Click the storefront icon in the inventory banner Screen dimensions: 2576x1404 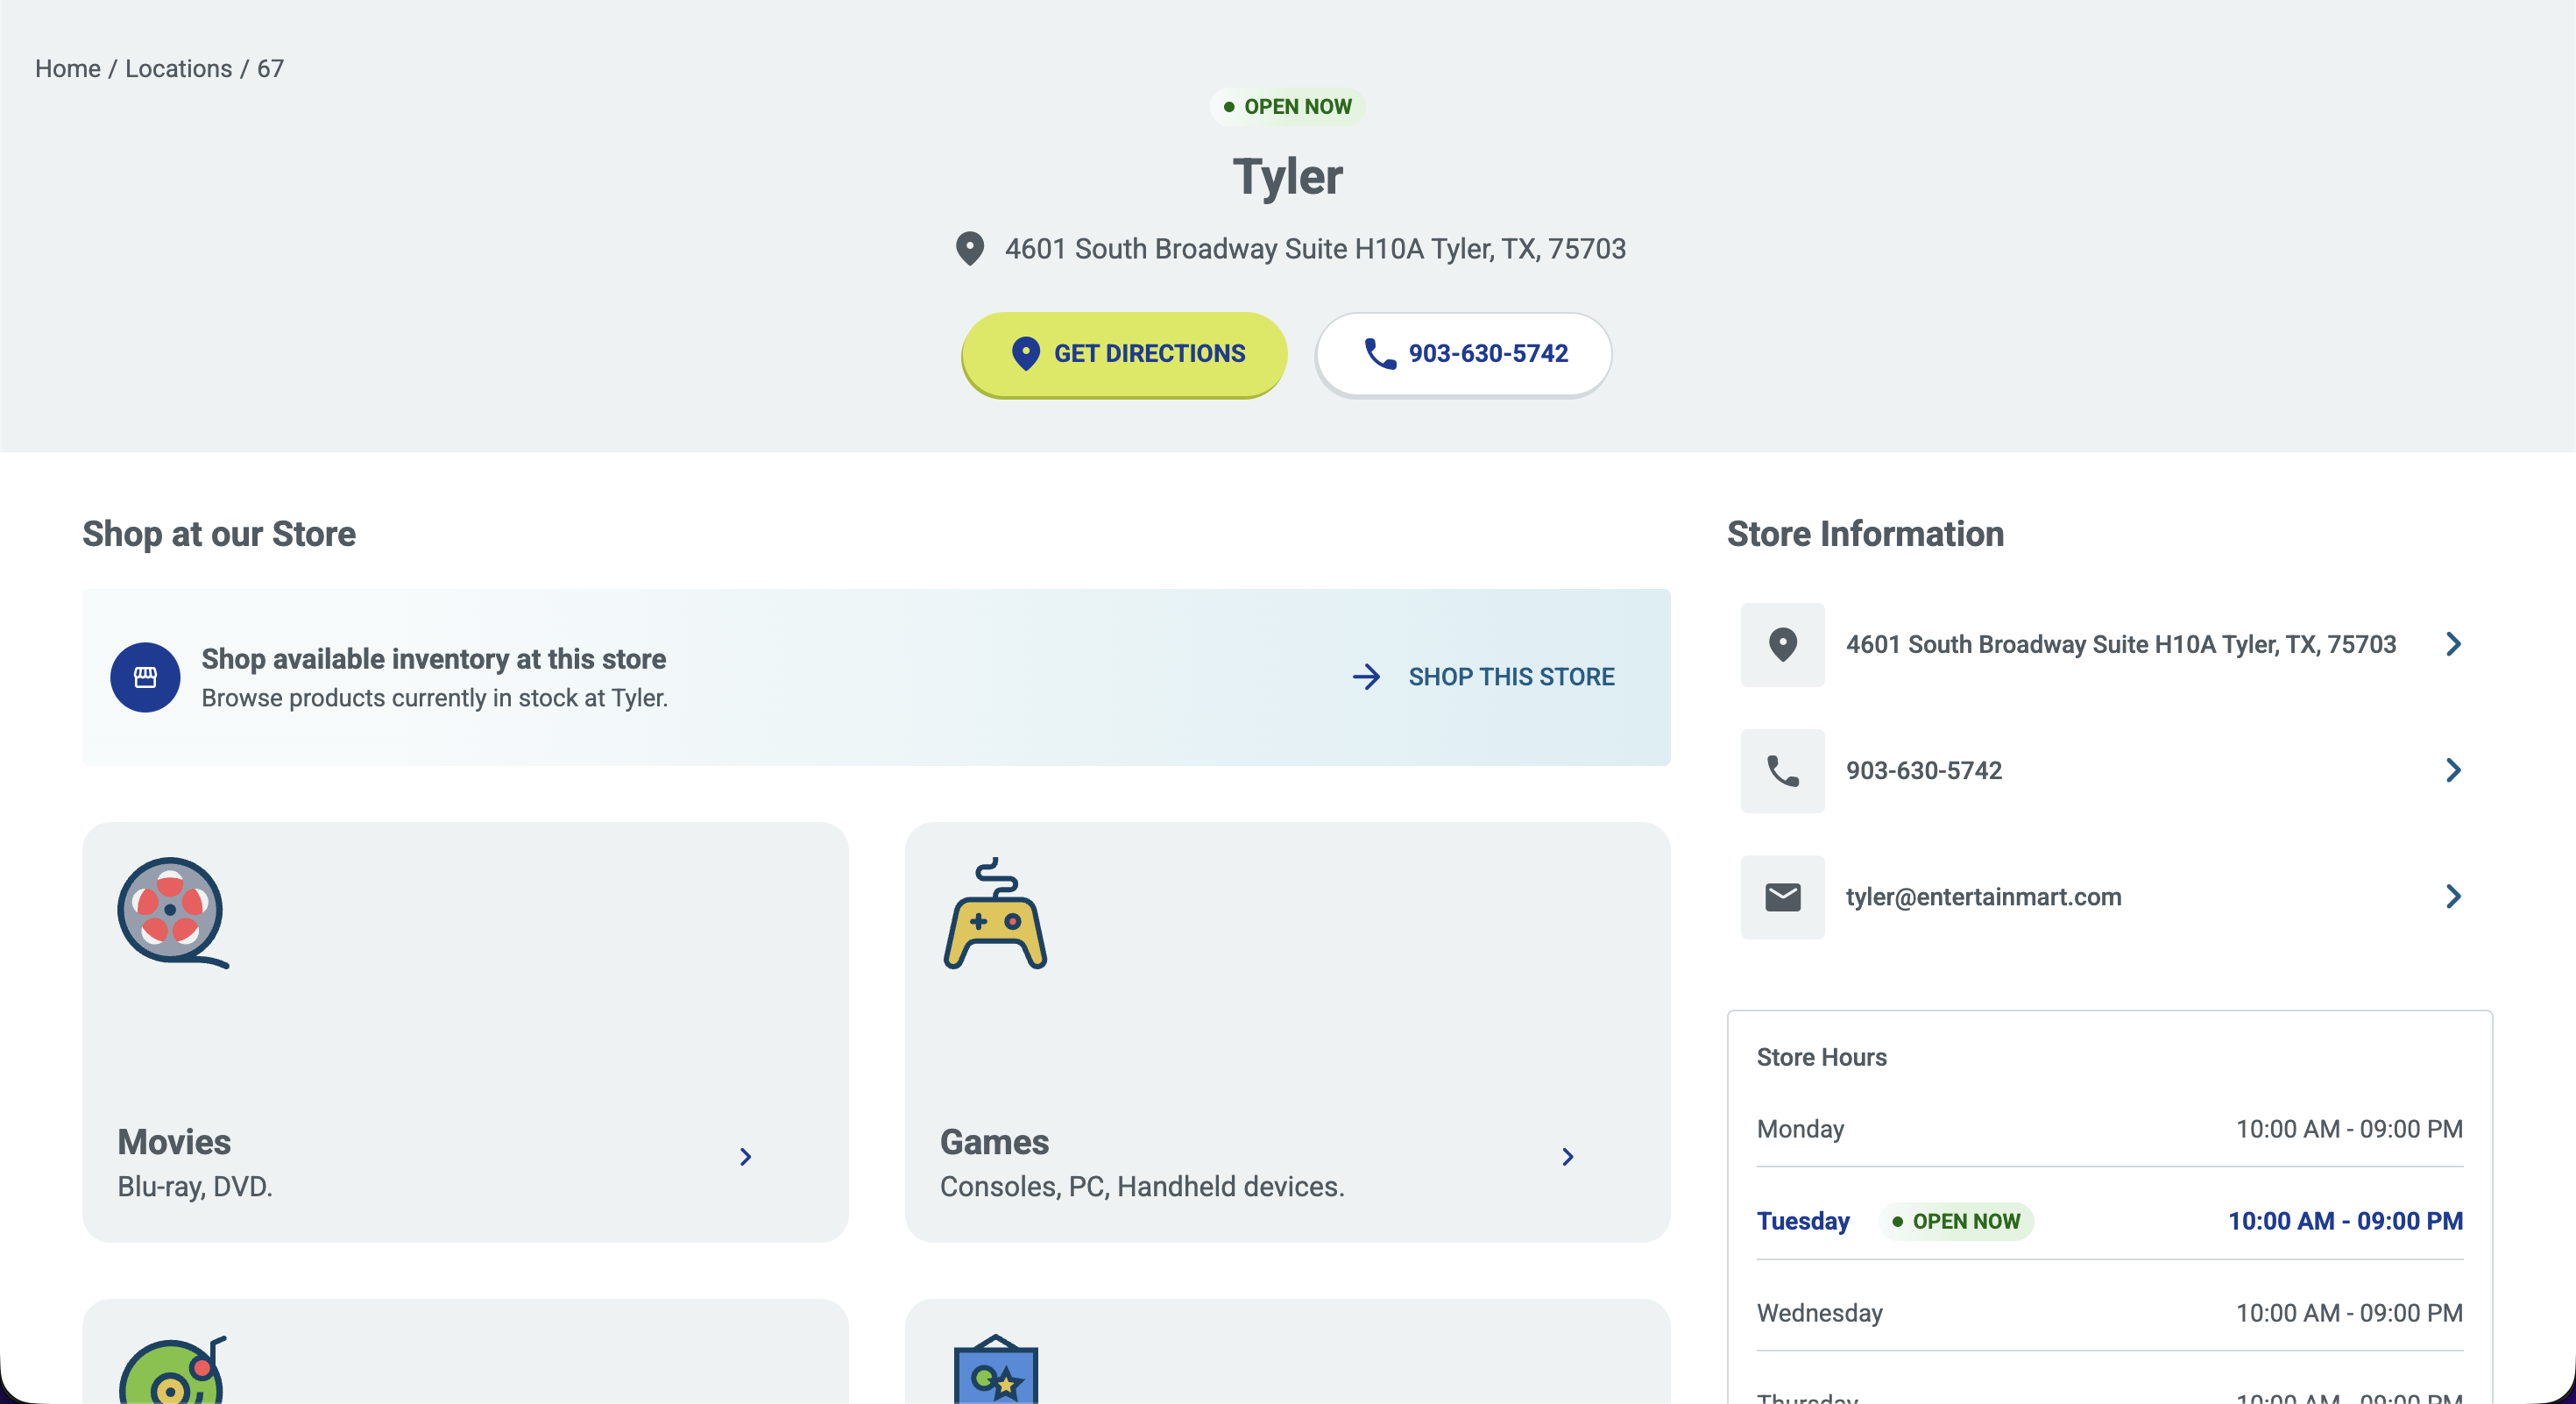(x=145, y=677)
